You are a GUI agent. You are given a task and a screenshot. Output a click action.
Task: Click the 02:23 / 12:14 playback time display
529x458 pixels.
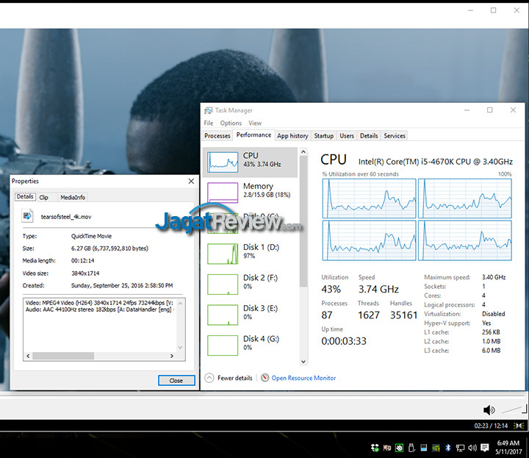[x=491, y=426]
